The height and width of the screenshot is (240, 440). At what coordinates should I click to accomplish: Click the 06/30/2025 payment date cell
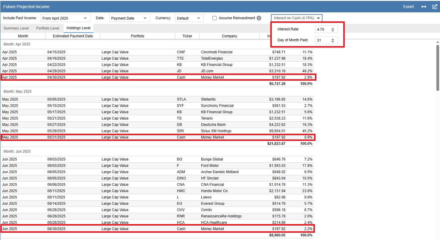(73, 229)
